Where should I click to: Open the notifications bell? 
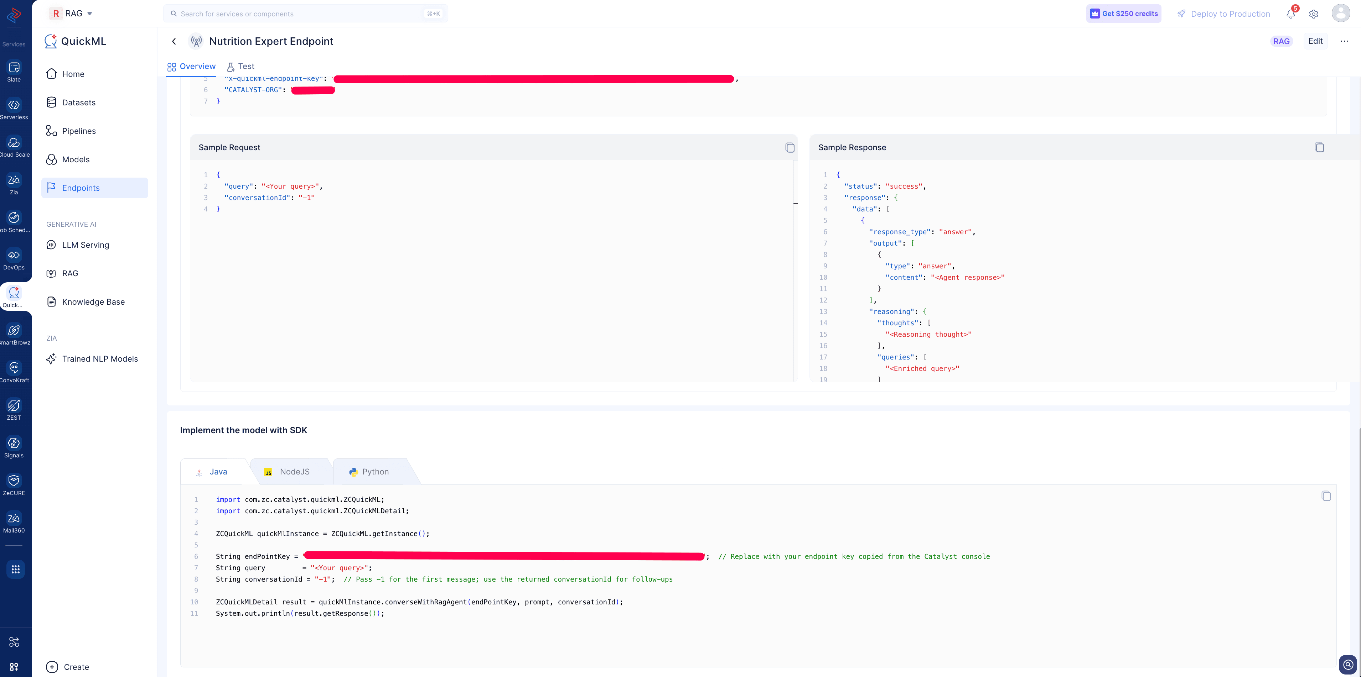coord(1291,14)
